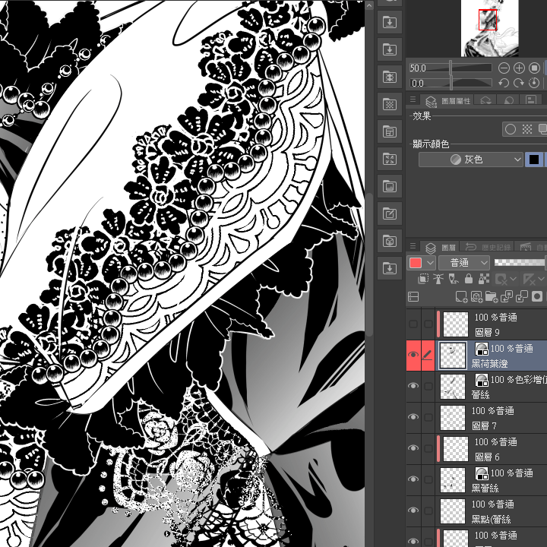Hide the 黑點(蕾絲 layer
The width and height of the screenshot is (547, 547).
pyautogui.click(x=413, y=510)
